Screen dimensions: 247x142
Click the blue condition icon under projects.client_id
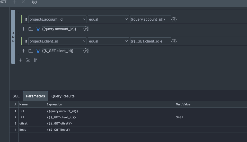tap(38, 51)
